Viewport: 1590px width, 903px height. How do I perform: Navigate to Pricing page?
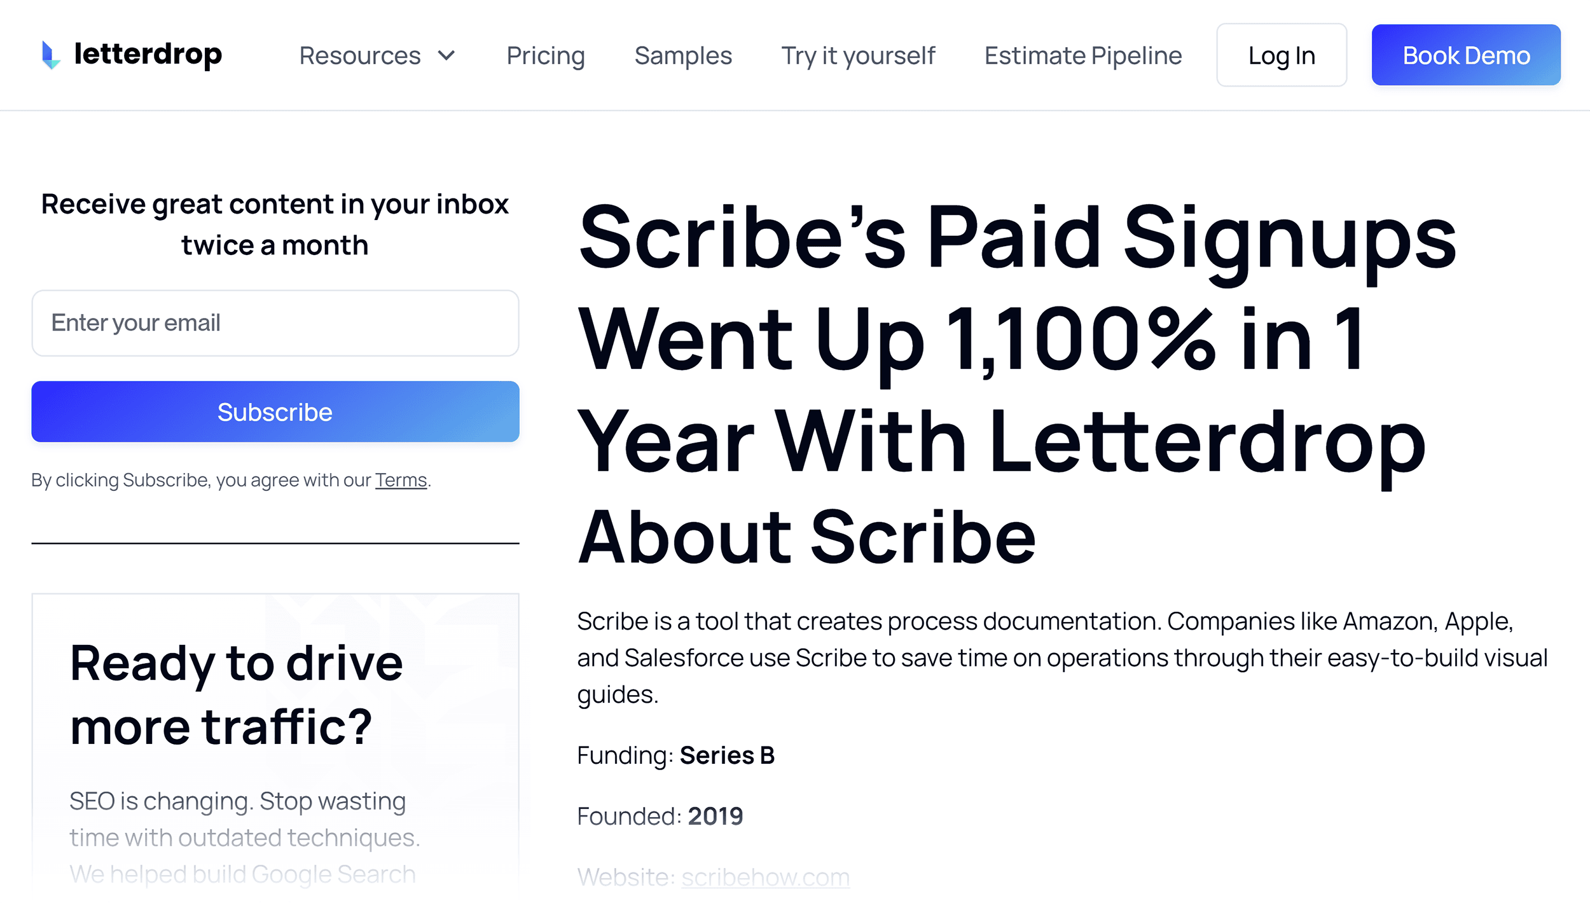point(545,55)
